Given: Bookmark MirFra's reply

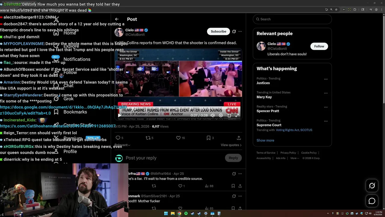Looking at the screenshot, I should 233,186.
